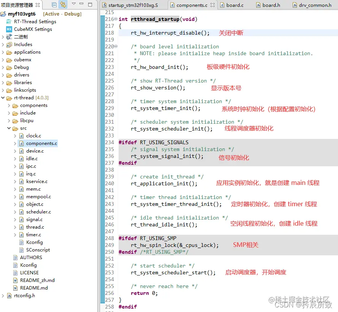This screenshot has height=312, width=338.
Task: Click the src folder icon
Action: (15, 129)
